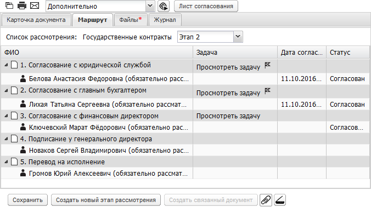Click status Согласован in Белова row

pos(347,79)
